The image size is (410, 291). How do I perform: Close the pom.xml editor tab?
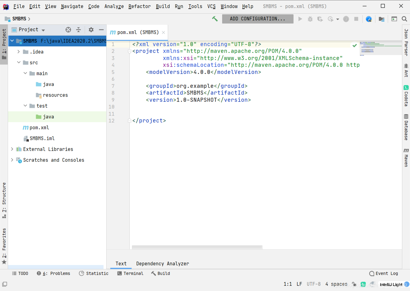pos(163,32)
